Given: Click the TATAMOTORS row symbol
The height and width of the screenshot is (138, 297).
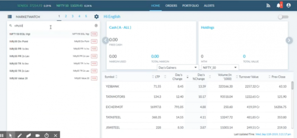Looking at the screenshot, I should click(115, 97).
